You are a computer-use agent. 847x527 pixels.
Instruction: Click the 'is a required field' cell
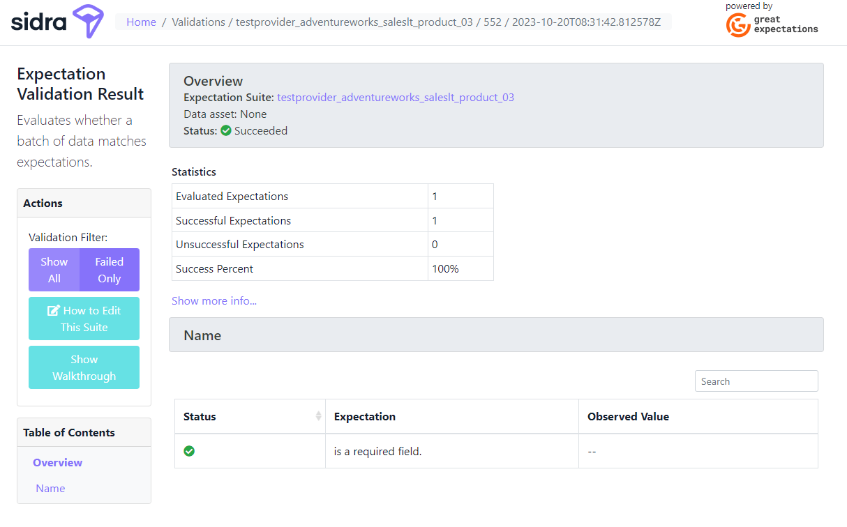coord(377,452)
